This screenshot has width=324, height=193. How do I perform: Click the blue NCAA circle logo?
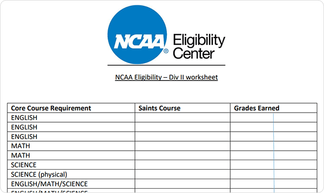click(138, 34)
